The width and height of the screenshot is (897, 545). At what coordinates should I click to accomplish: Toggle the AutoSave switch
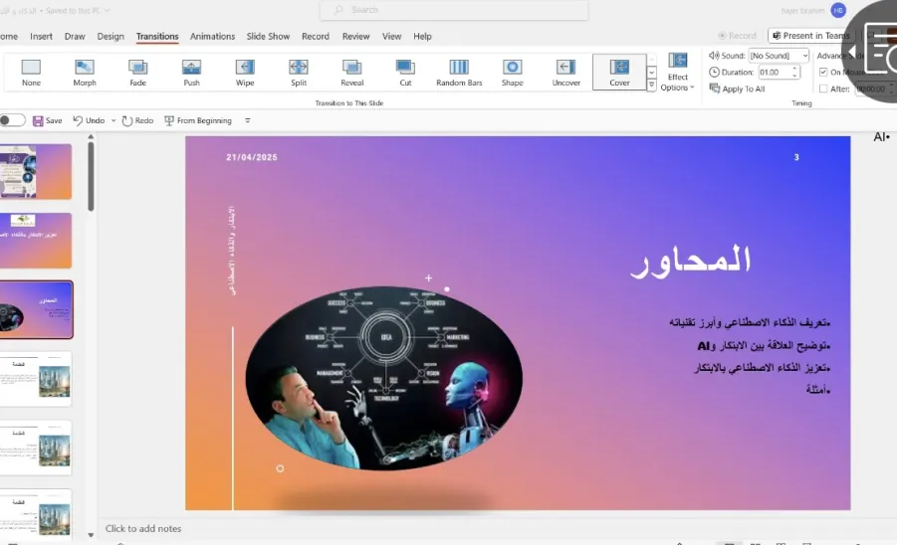pyautogui.click(x=11, y=120)
